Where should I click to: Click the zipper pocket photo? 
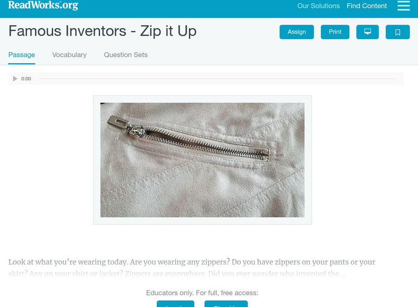pos(202,160)
